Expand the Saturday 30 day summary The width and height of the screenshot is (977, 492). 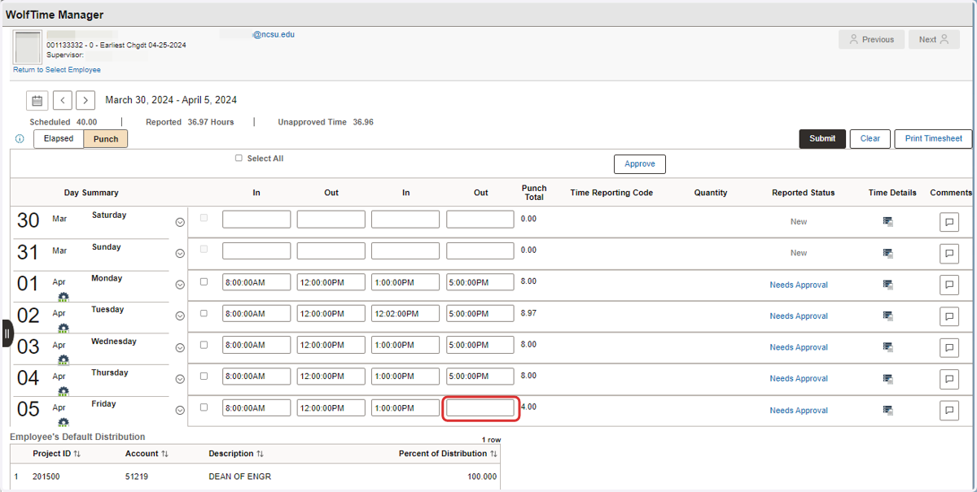point(180,222)
